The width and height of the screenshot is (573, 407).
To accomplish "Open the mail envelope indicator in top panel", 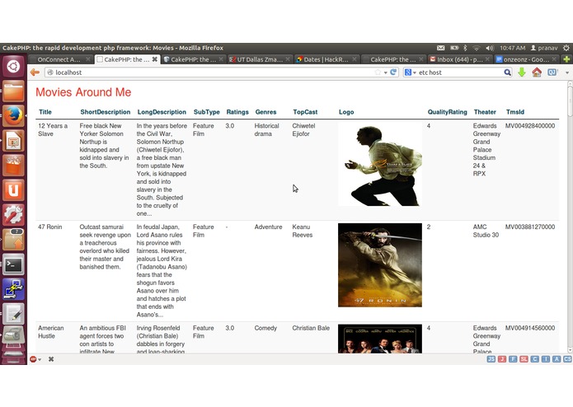I will coord(441,48).
